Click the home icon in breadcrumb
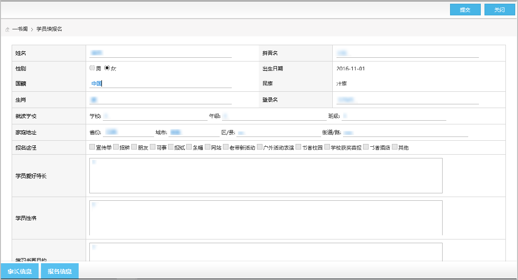The image size is (518, 280). point(7,29)
